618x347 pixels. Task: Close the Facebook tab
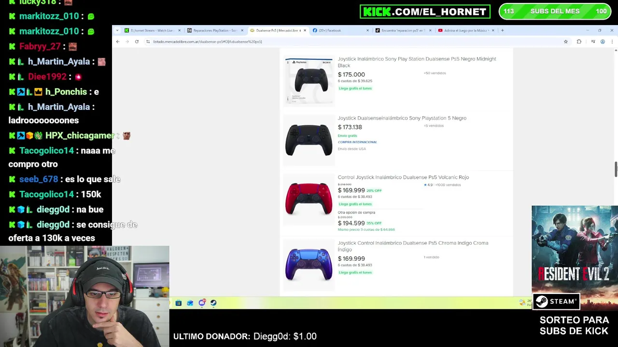click(367, 30)
